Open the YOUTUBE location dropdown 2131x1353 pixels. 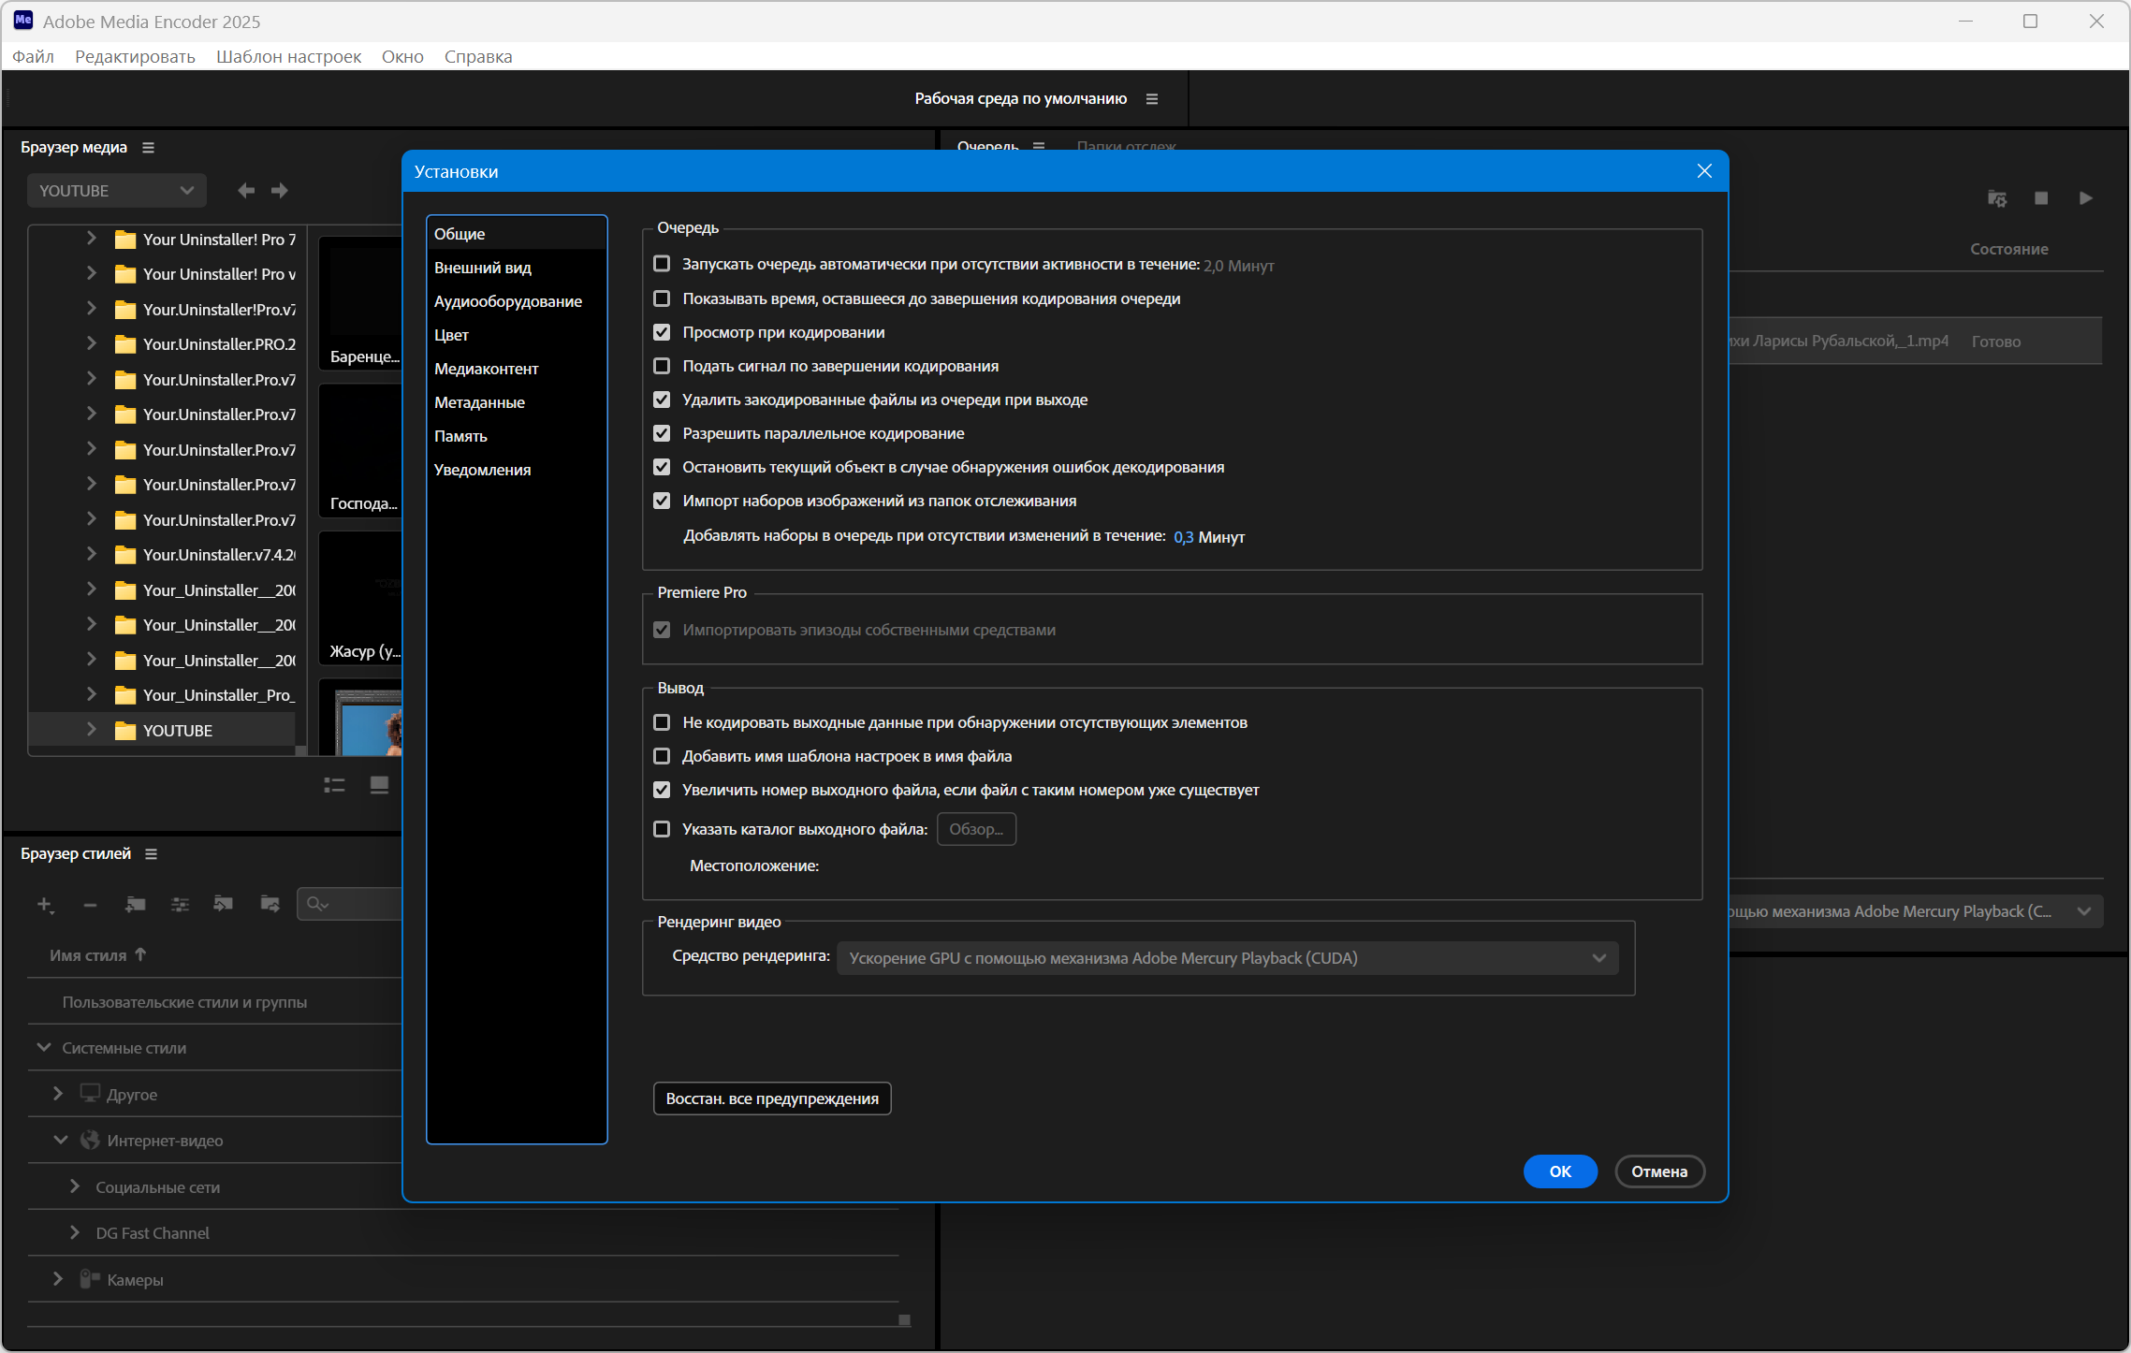click(x=116, y=191)
